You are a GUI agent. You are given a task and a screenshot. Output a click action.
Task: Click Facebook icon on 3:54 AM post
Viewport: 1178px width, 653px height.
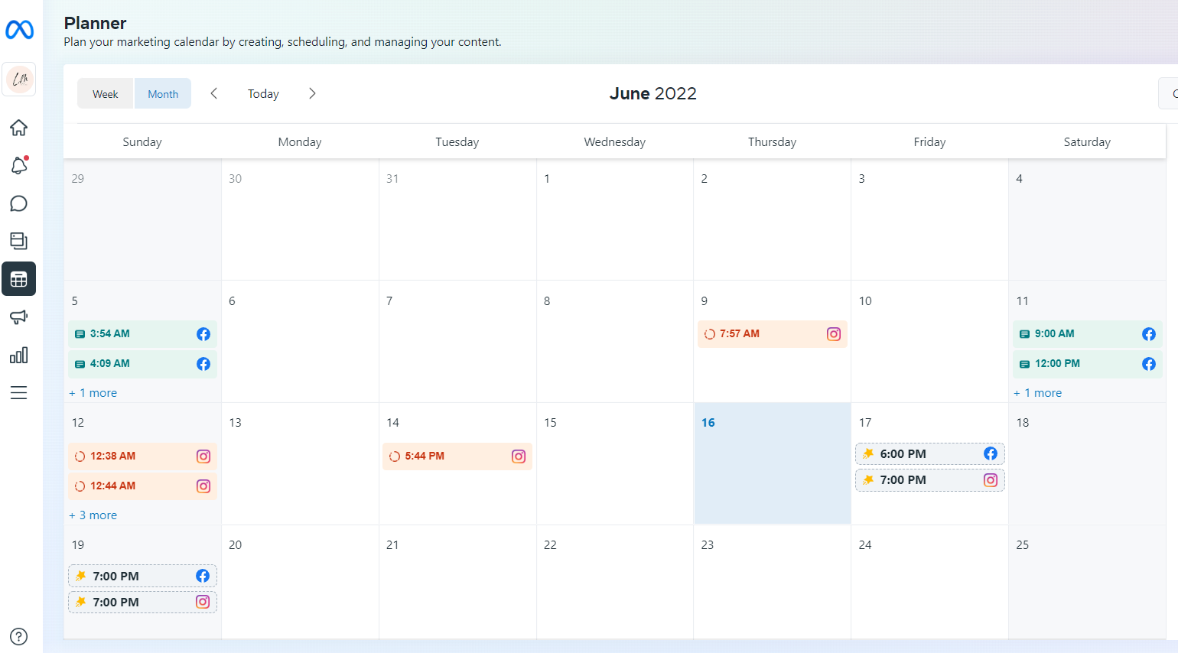pos(203,334)
